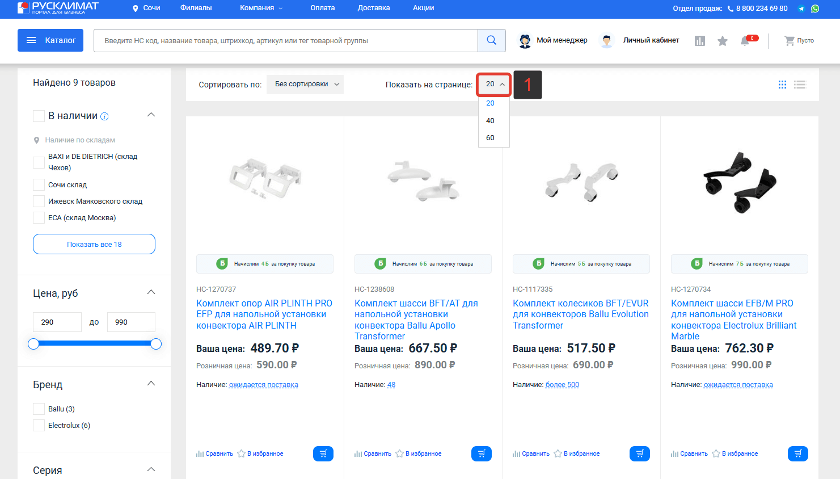Open Личный кабинет link
This screenshot has width=840, height=479.
click(651, 40)
